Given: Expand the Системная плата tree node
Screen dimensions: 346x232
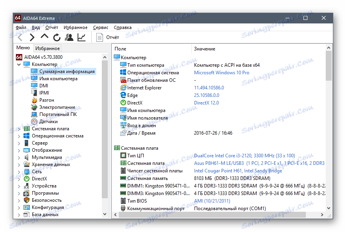Looking at the screenshot, I should [x=19, y=129].
